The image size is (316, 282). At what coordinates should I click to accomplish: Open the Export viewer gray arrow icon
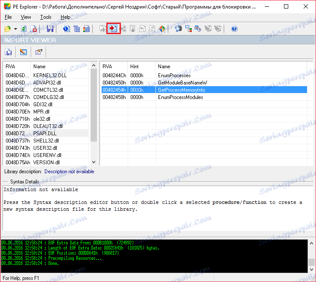click(x=102, y=29)
